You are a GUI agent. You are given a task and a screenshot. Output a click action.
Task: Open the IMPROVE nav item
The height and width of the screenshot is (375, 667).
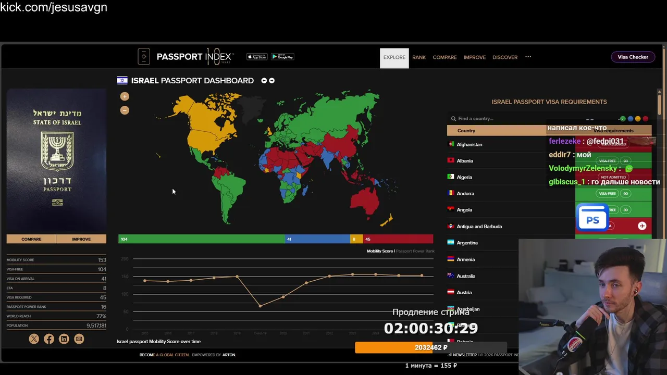point(475,57)
